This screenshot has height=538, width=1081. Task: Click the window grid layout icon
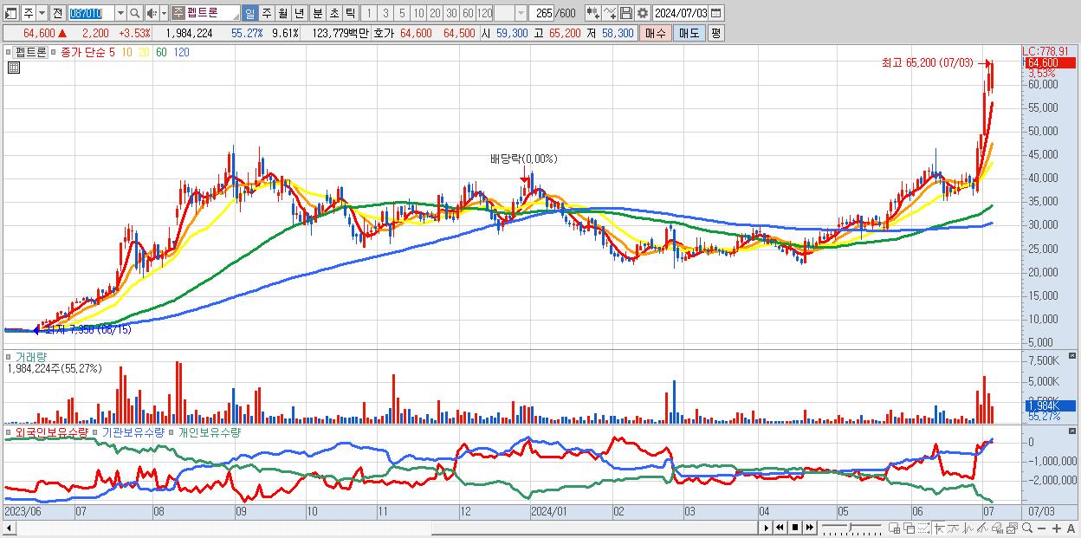point(895,528)
